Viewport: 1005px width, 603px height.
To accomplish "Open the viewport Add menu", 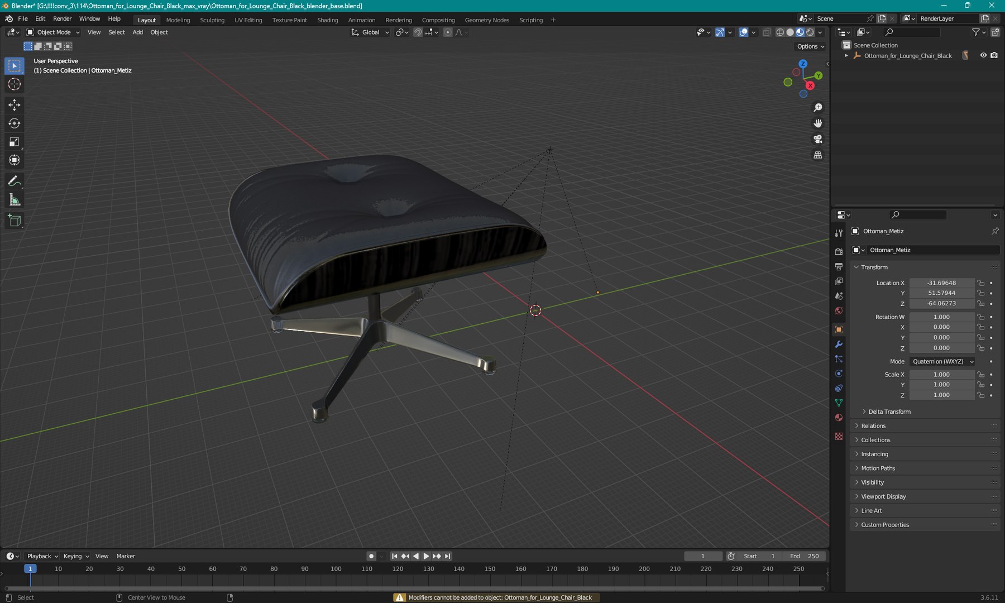I will (x=137, y=32).
